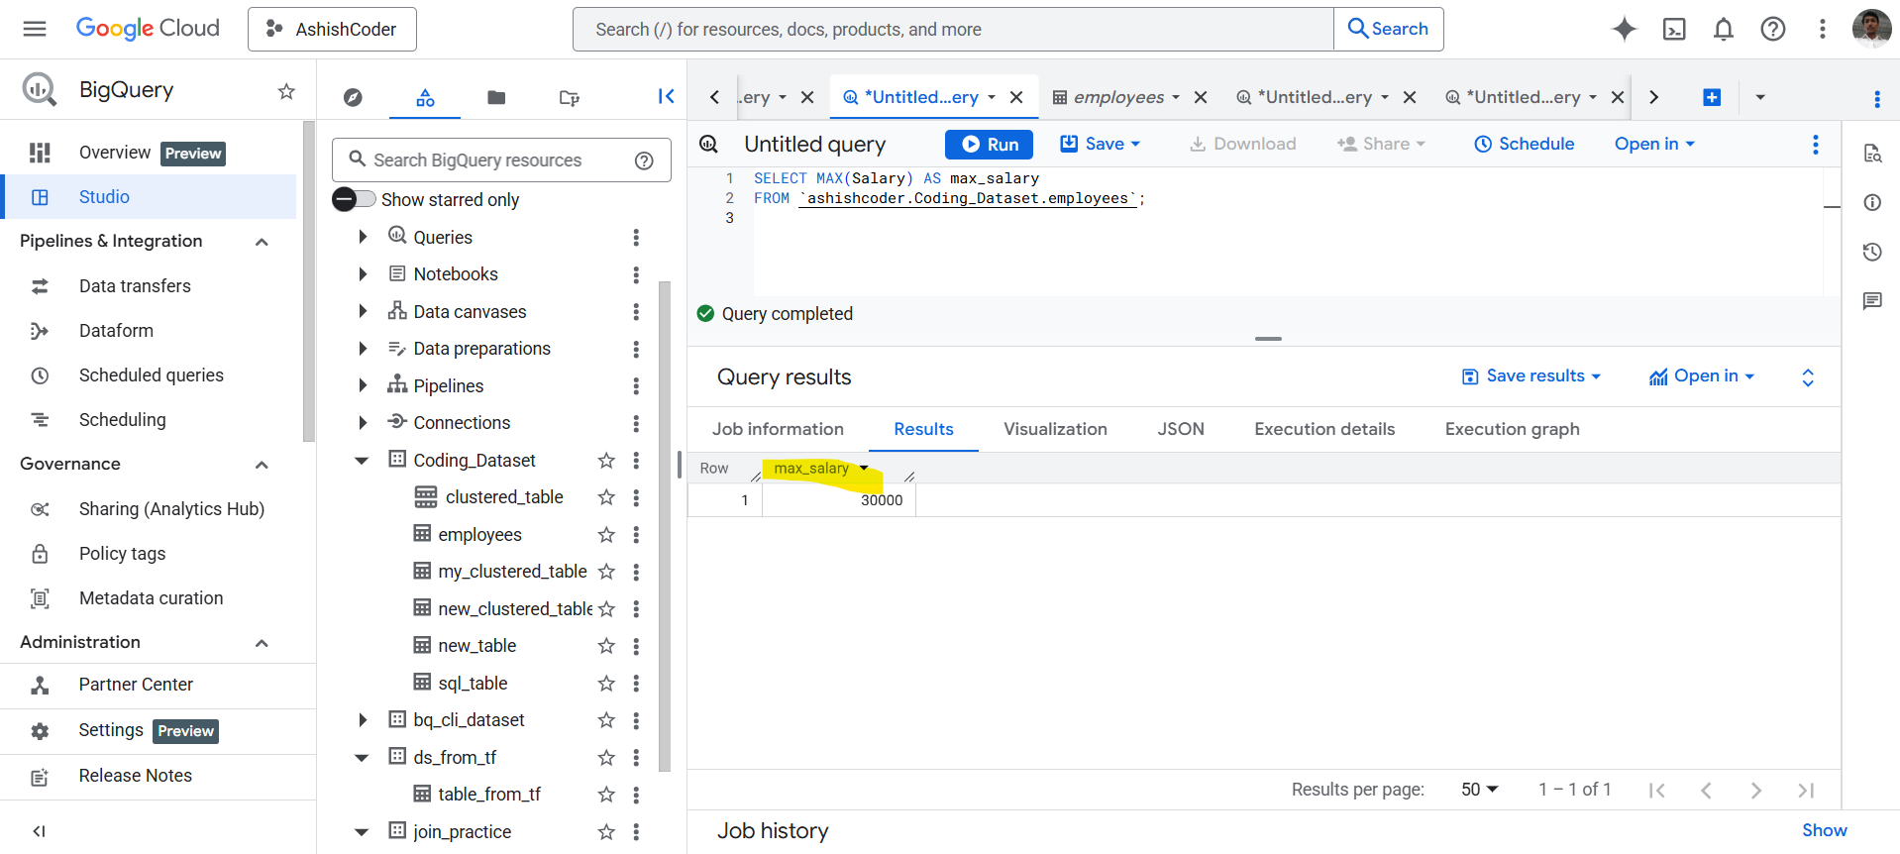The image size is (1900, 854).
Task: Pin BigQuery with the star icon
Action: (286, 91)
